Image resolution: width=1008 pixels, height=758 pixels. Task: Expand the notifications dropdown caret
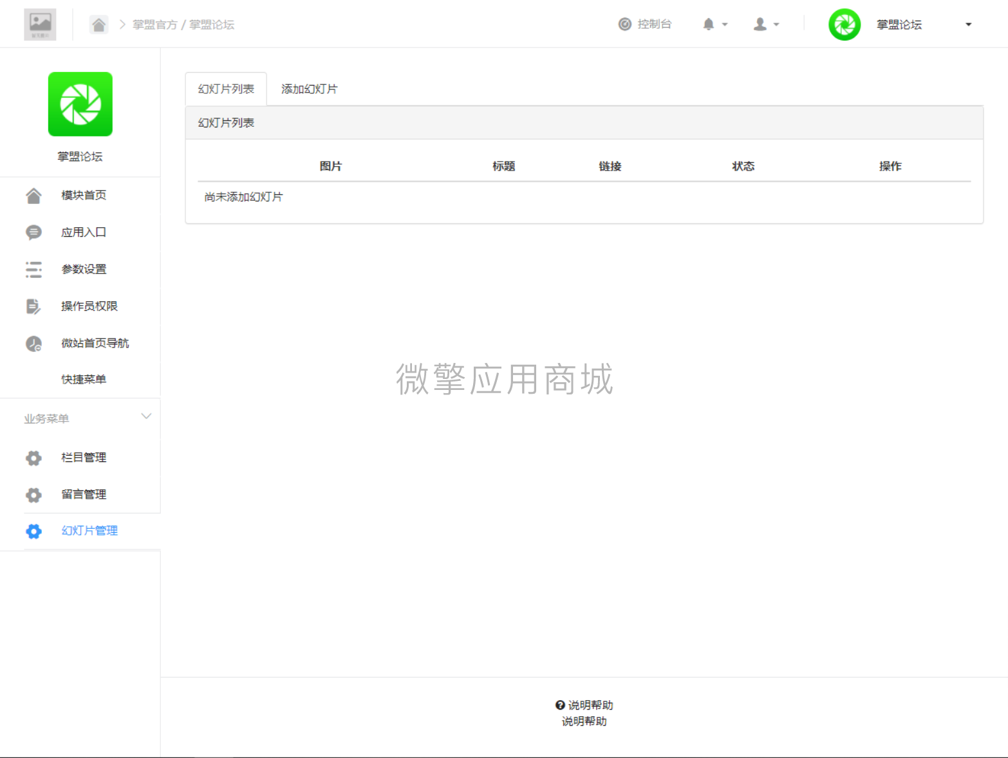coord(725,24)
